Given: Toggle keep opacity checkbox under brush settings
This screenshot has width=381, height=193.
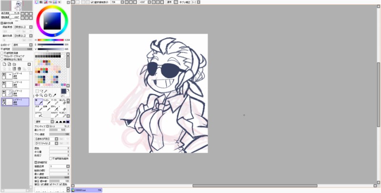Looking at the screenshot, I should pyautogui.click(x=50, y=159).
